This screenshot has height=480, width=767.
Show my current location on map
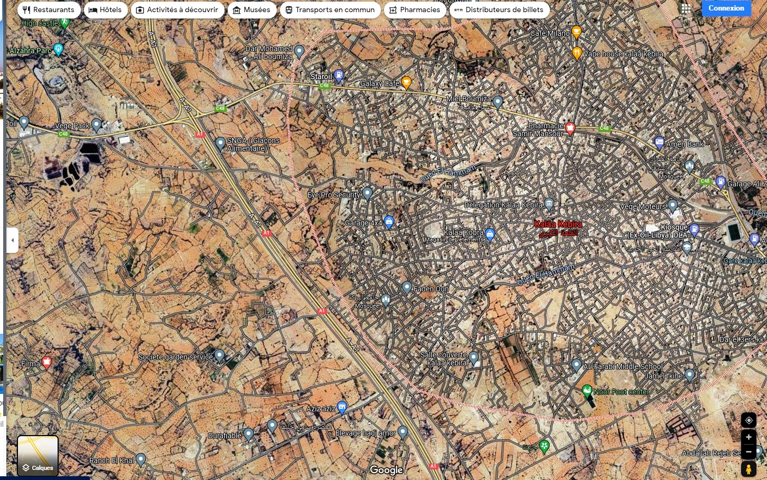(x=749, y=420)
